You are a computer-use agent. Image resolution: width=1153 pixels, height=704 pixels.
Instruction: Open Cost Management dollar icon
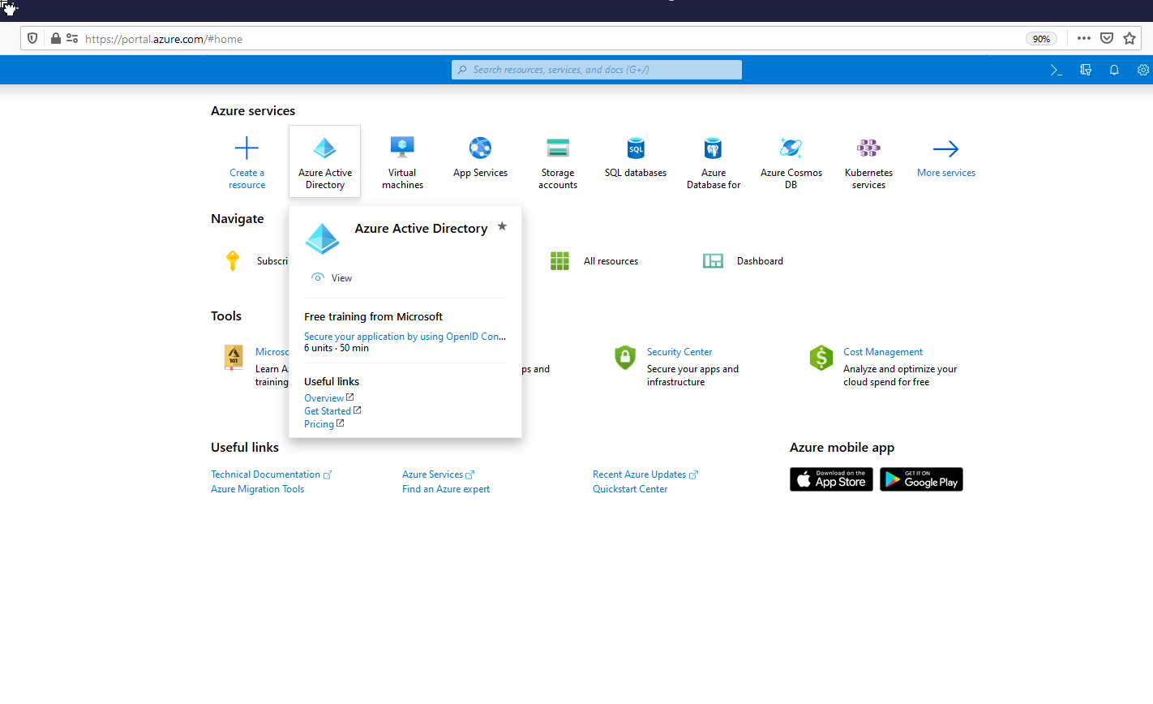click(x=821, y=357)
